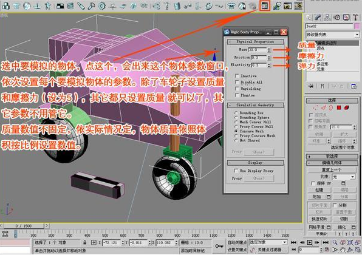Select Bounding Sphere radio option

(236, 117)
